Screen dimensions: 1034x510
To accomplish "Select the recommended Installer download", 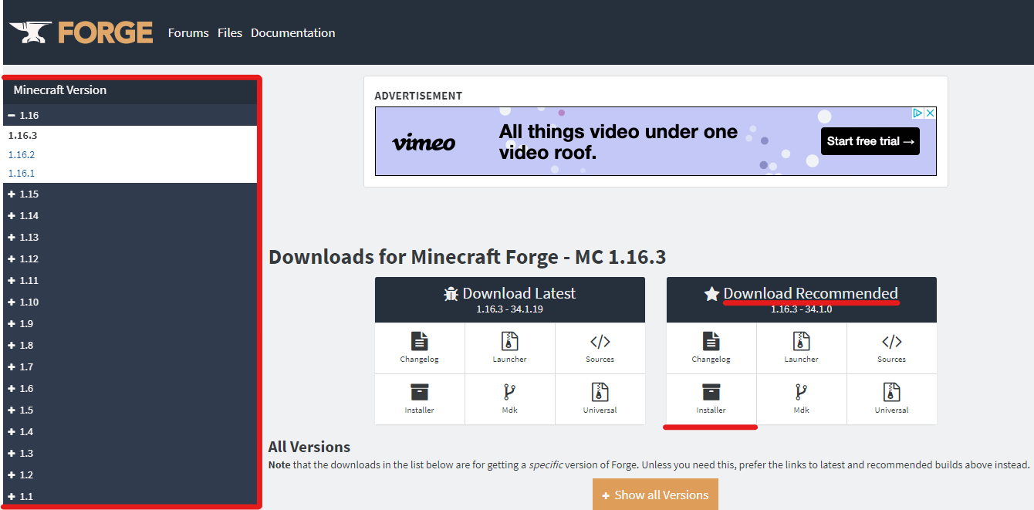I will [710, 399].
